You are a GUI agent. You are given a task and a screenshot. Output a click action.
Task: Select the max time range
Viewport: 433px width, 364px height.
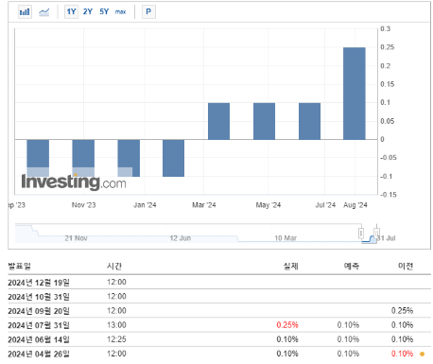click(x=120, y=12)
